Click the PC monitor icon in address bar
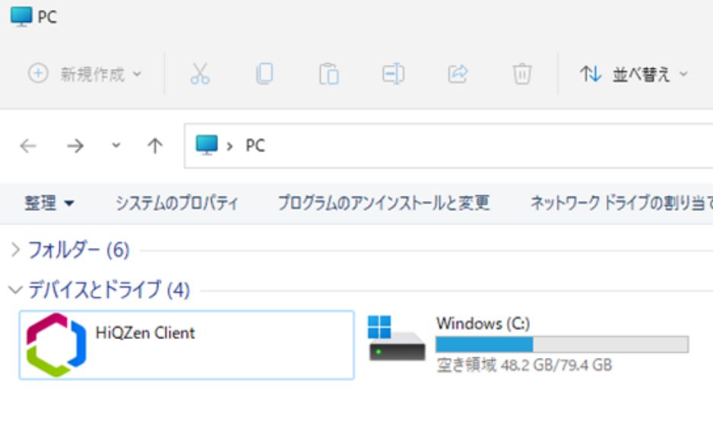The height and width of the screenshot is (440, 713). (207, 145)
